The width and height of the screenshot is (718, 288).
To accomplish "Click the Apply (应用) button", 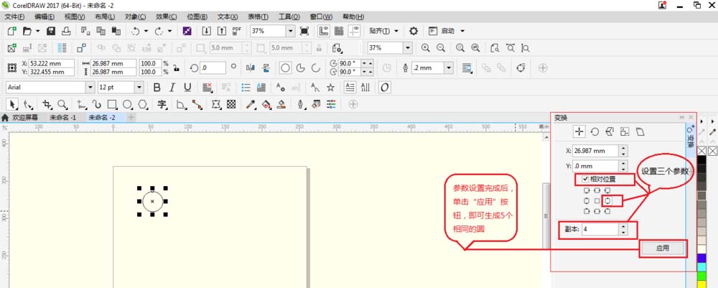I will coord(663,248).
